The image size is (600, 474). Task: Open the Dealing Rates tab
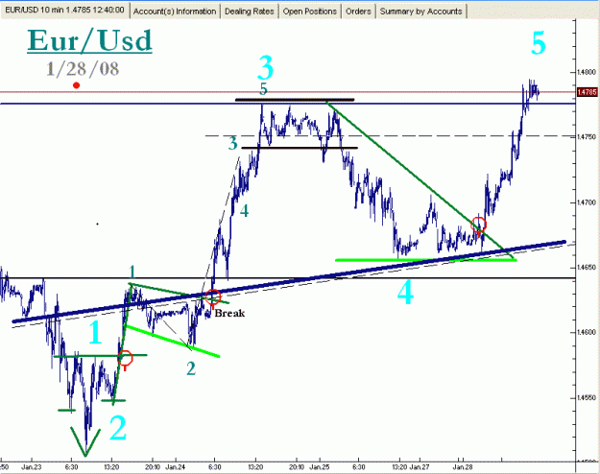click(249, 12)
